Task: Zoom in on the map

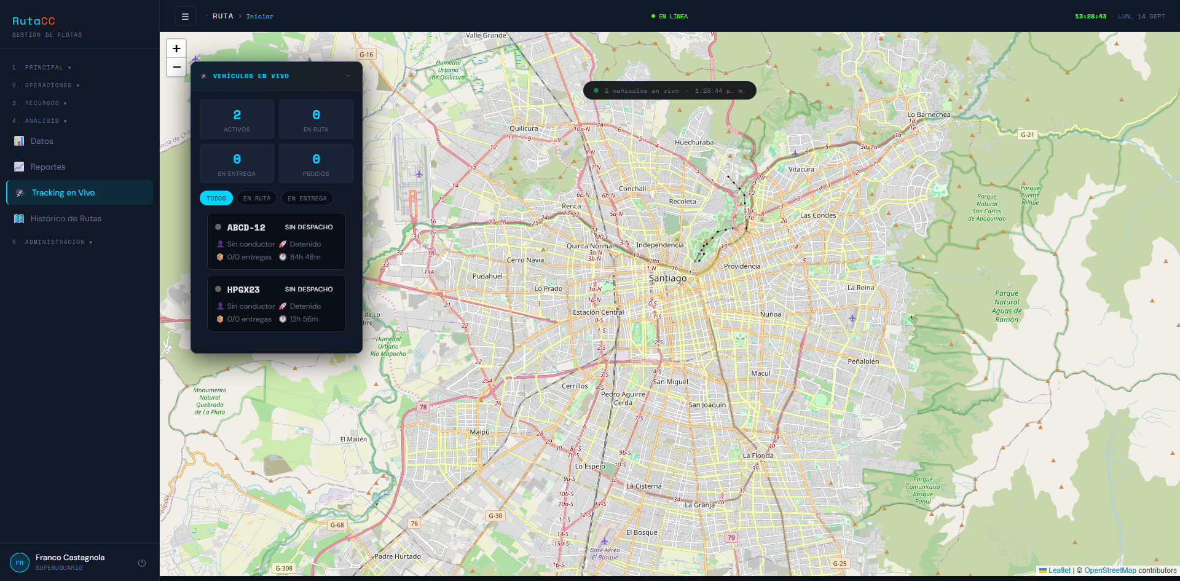Action: [x=176, y=49]
